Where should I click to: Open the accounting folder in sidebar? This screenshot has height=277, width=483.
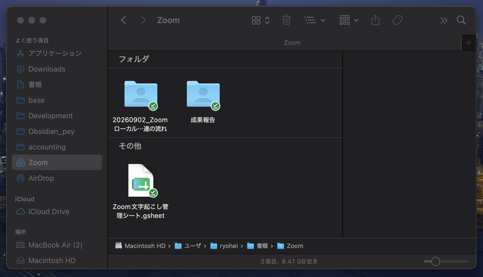coord(57,147)
